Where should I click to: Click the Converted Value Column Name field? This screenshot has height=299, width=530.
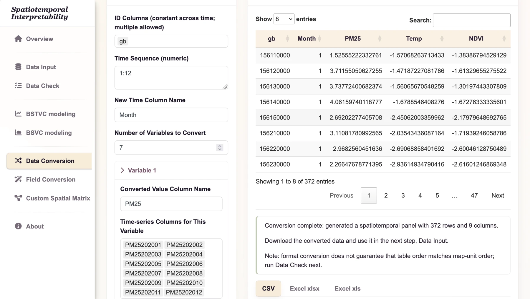click(x=171, y=204)
